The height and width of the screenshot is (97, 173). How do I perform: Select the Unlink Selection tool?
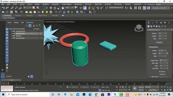tap(16, 8)
